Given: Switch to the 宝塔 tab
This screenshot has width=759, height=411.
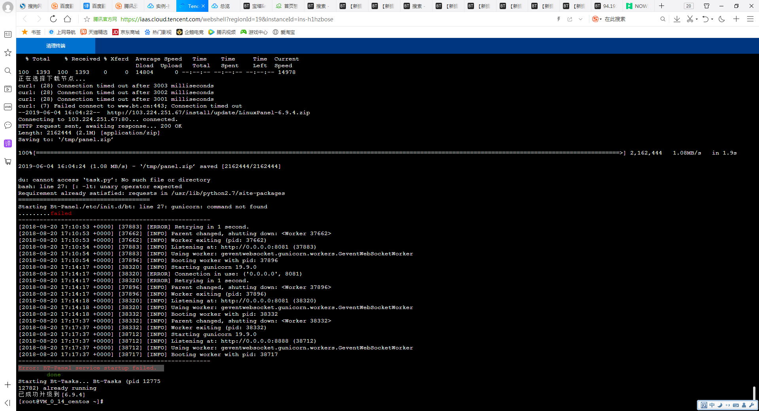Looking at the screenshot, I should point(255,6).
